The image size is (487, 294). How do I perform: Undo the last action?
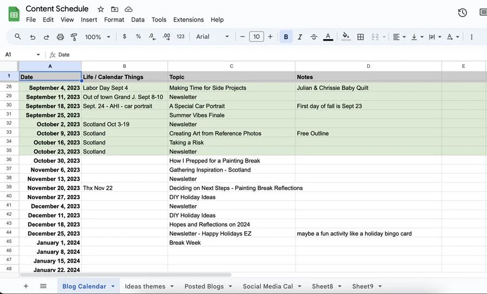tap(33, 37)
